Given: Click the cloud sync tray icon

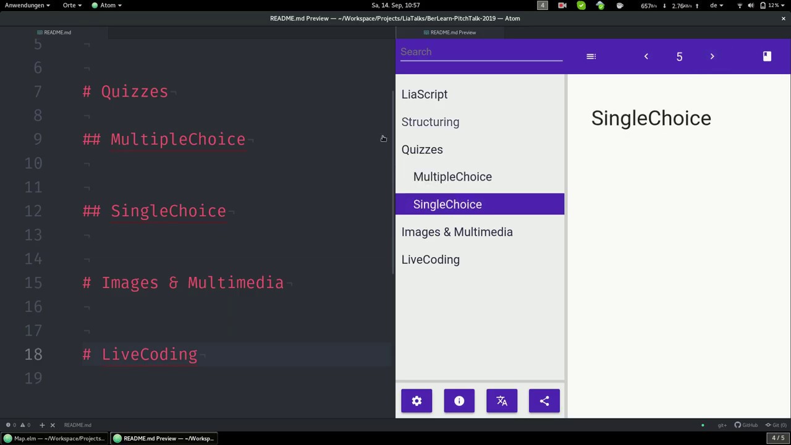Looking at the screenshot, I should [600, 5].
